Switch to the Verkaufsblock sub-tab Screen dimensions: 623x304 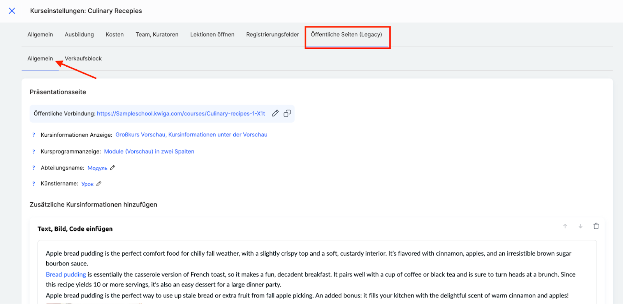pos(83,58)
